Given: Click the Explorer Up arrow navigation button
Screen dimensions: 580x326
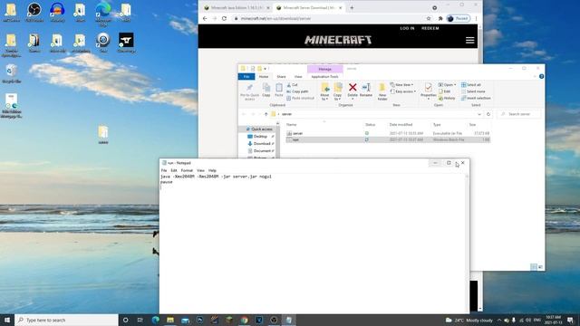Looking at the screenshot, I should [266, 114].
